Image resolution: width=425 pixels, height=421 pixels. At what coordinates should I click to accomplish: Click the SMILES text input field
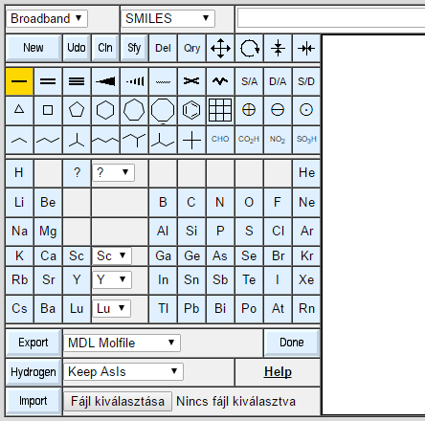tap(331, 18)
